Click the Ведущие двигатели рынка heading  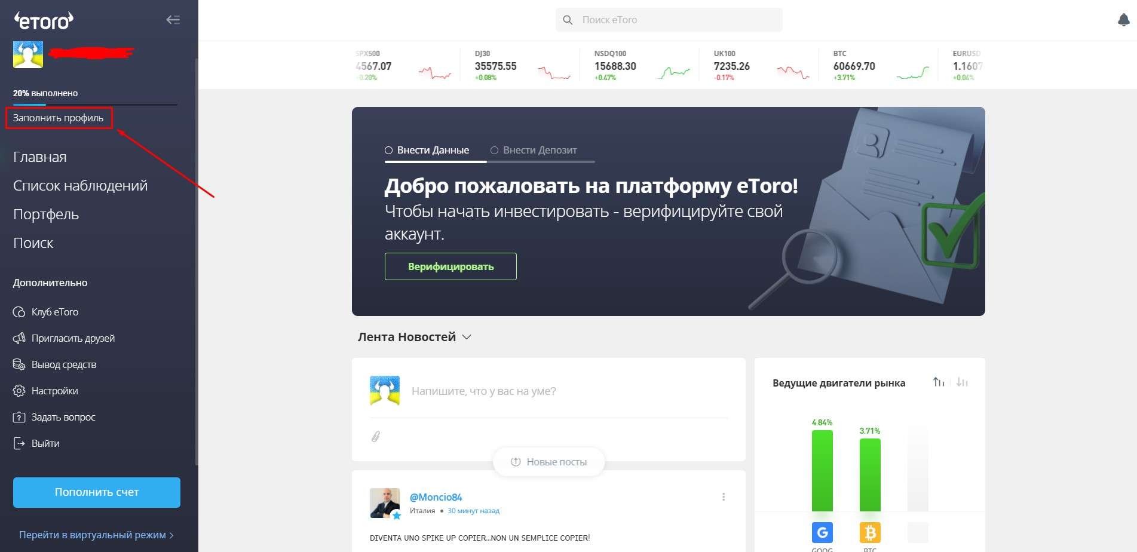pos(839,383)
